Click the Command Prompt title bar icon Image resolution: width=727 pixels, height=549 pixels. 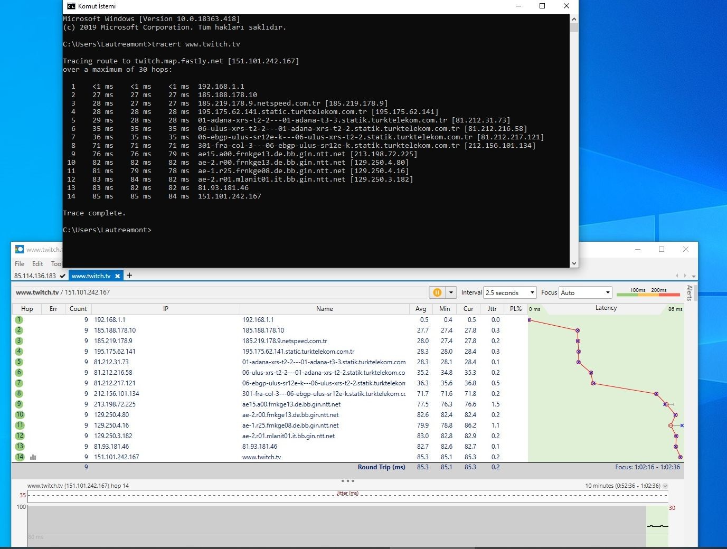point(71,6)
